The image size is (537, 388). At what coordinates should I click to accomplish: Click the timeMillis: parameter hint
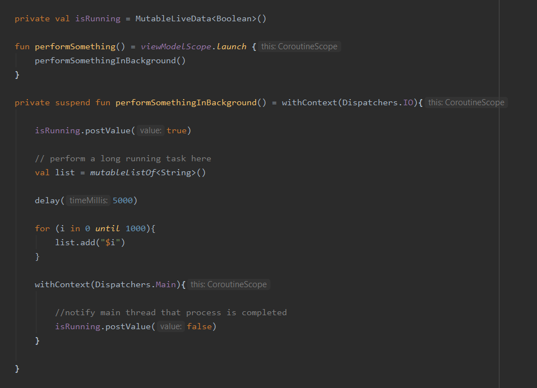point(89,200)
